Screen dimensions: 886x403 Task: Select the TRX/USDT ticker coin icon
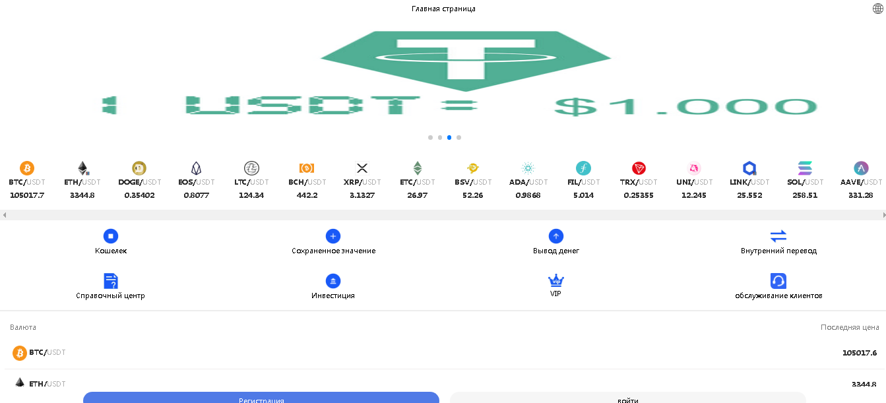click(639, 168)
